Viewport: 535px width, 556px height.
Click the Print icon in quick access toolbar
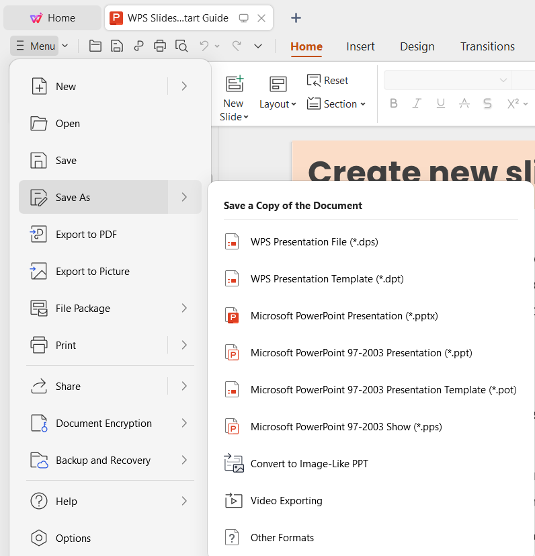tap(160, 46)
